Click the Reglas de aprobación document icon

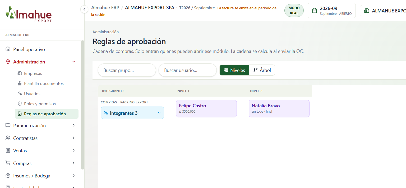coord(20,114)
